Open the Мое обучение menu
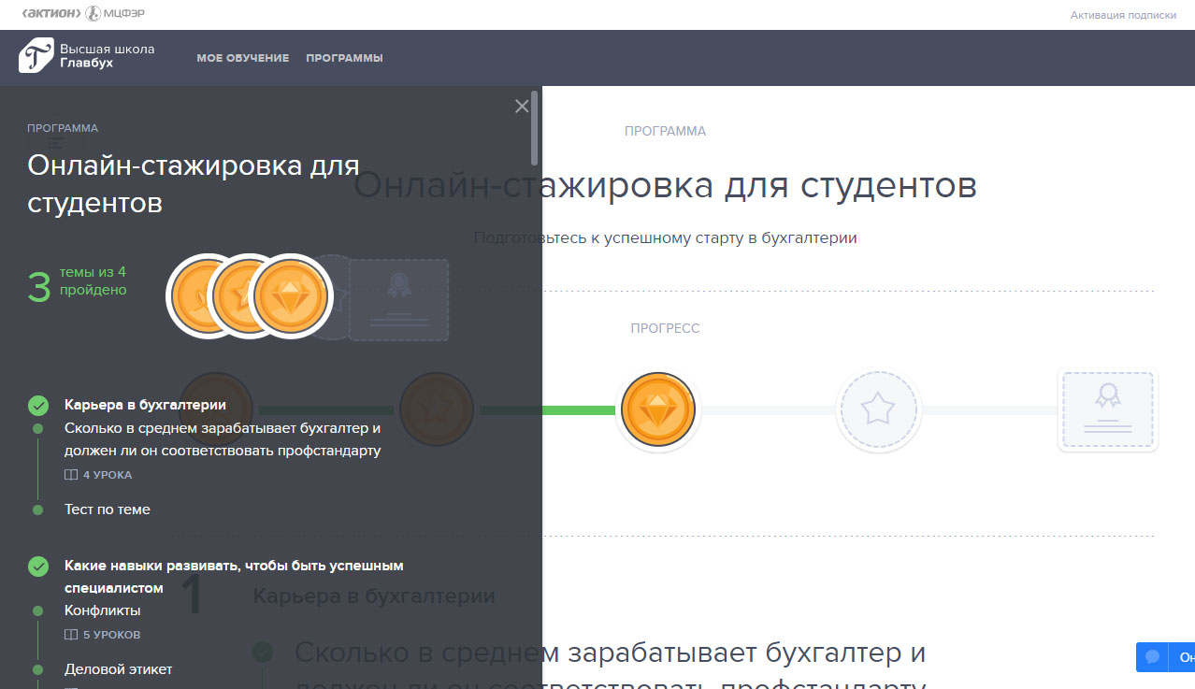Viewport: 1195px width, 689px height. pos(242,58)
